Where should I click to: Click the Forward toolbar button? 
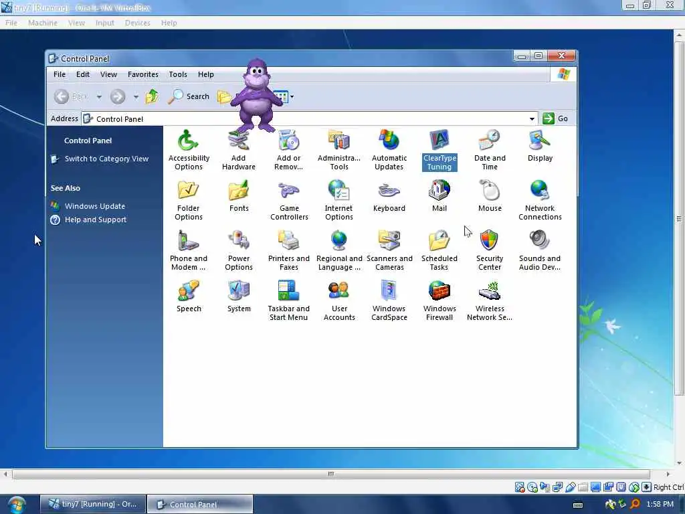point(118,96)
